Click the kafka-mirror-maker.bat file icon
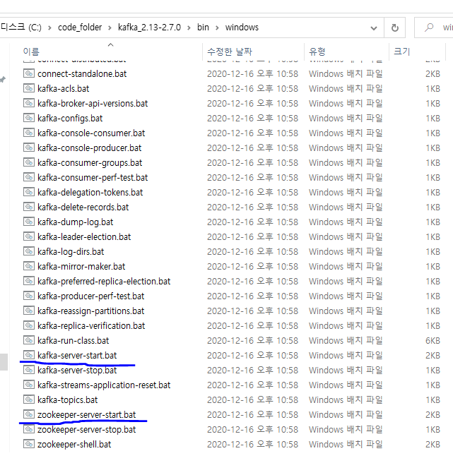 click(x=29, y=266)
